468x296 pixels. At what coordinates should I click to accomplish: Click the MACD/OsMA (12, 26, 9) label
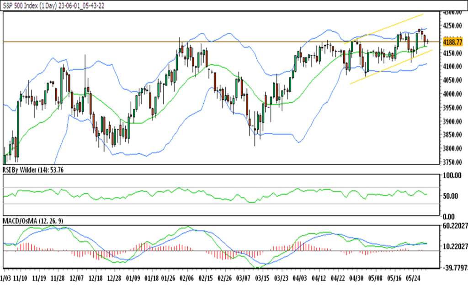33,221
